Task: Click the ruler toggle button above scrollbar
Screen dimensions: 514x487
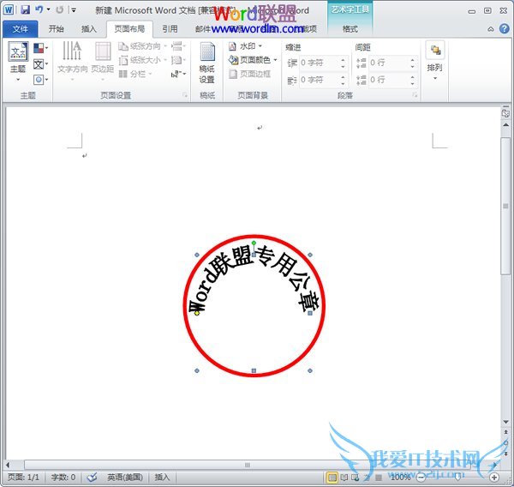Action: pyautogui.click(x=505, y=112)
